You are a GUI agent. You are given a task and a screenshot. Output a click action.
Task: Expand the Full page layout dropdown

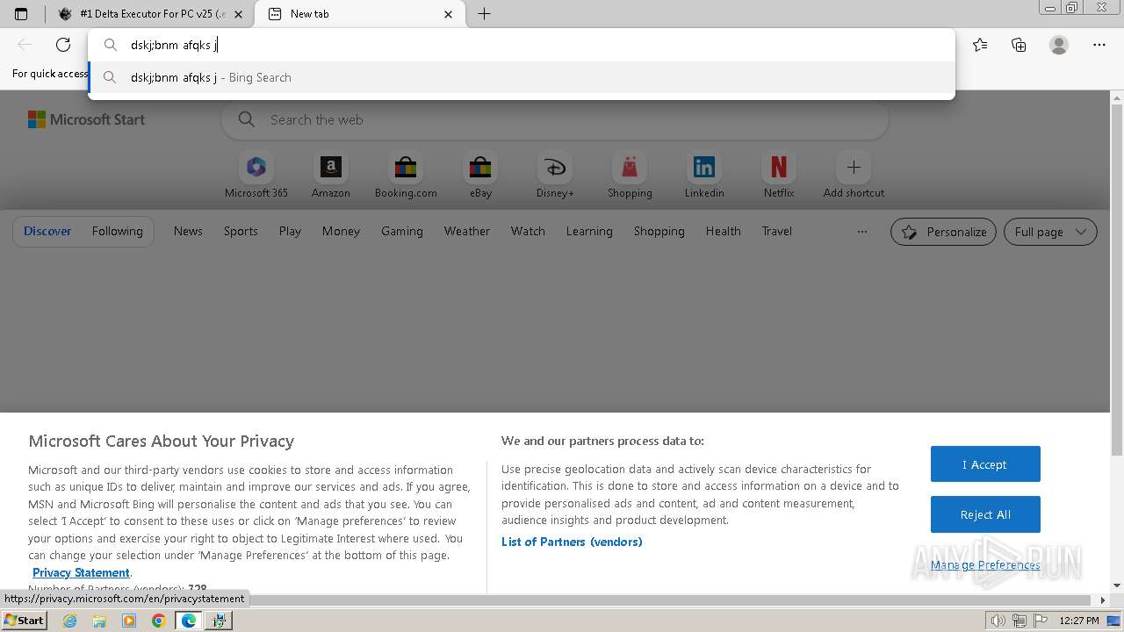[x=1050, y=232]
